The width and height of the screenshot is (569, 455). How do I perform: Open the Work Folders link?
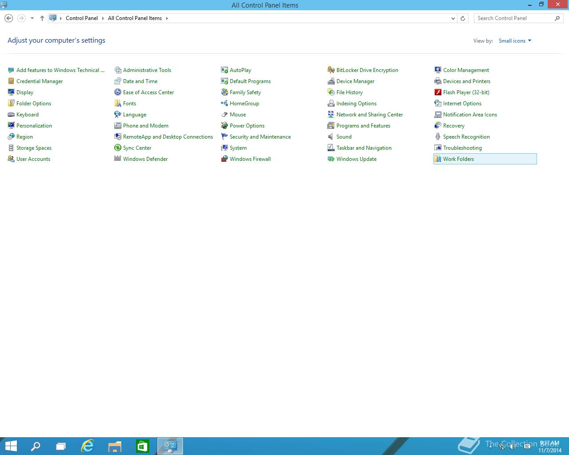coord(458,159)
